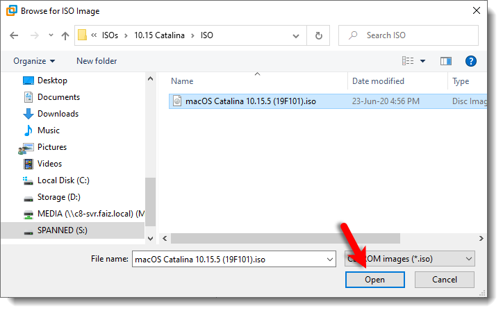This screenshot has height=313, width=503.
Task: Click the Music note icon
Action: pyautogui.click(x=28, y=130)
